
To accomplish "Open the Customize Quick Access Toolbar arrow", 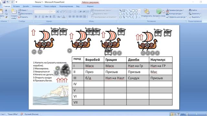I will tap(16, 2).
